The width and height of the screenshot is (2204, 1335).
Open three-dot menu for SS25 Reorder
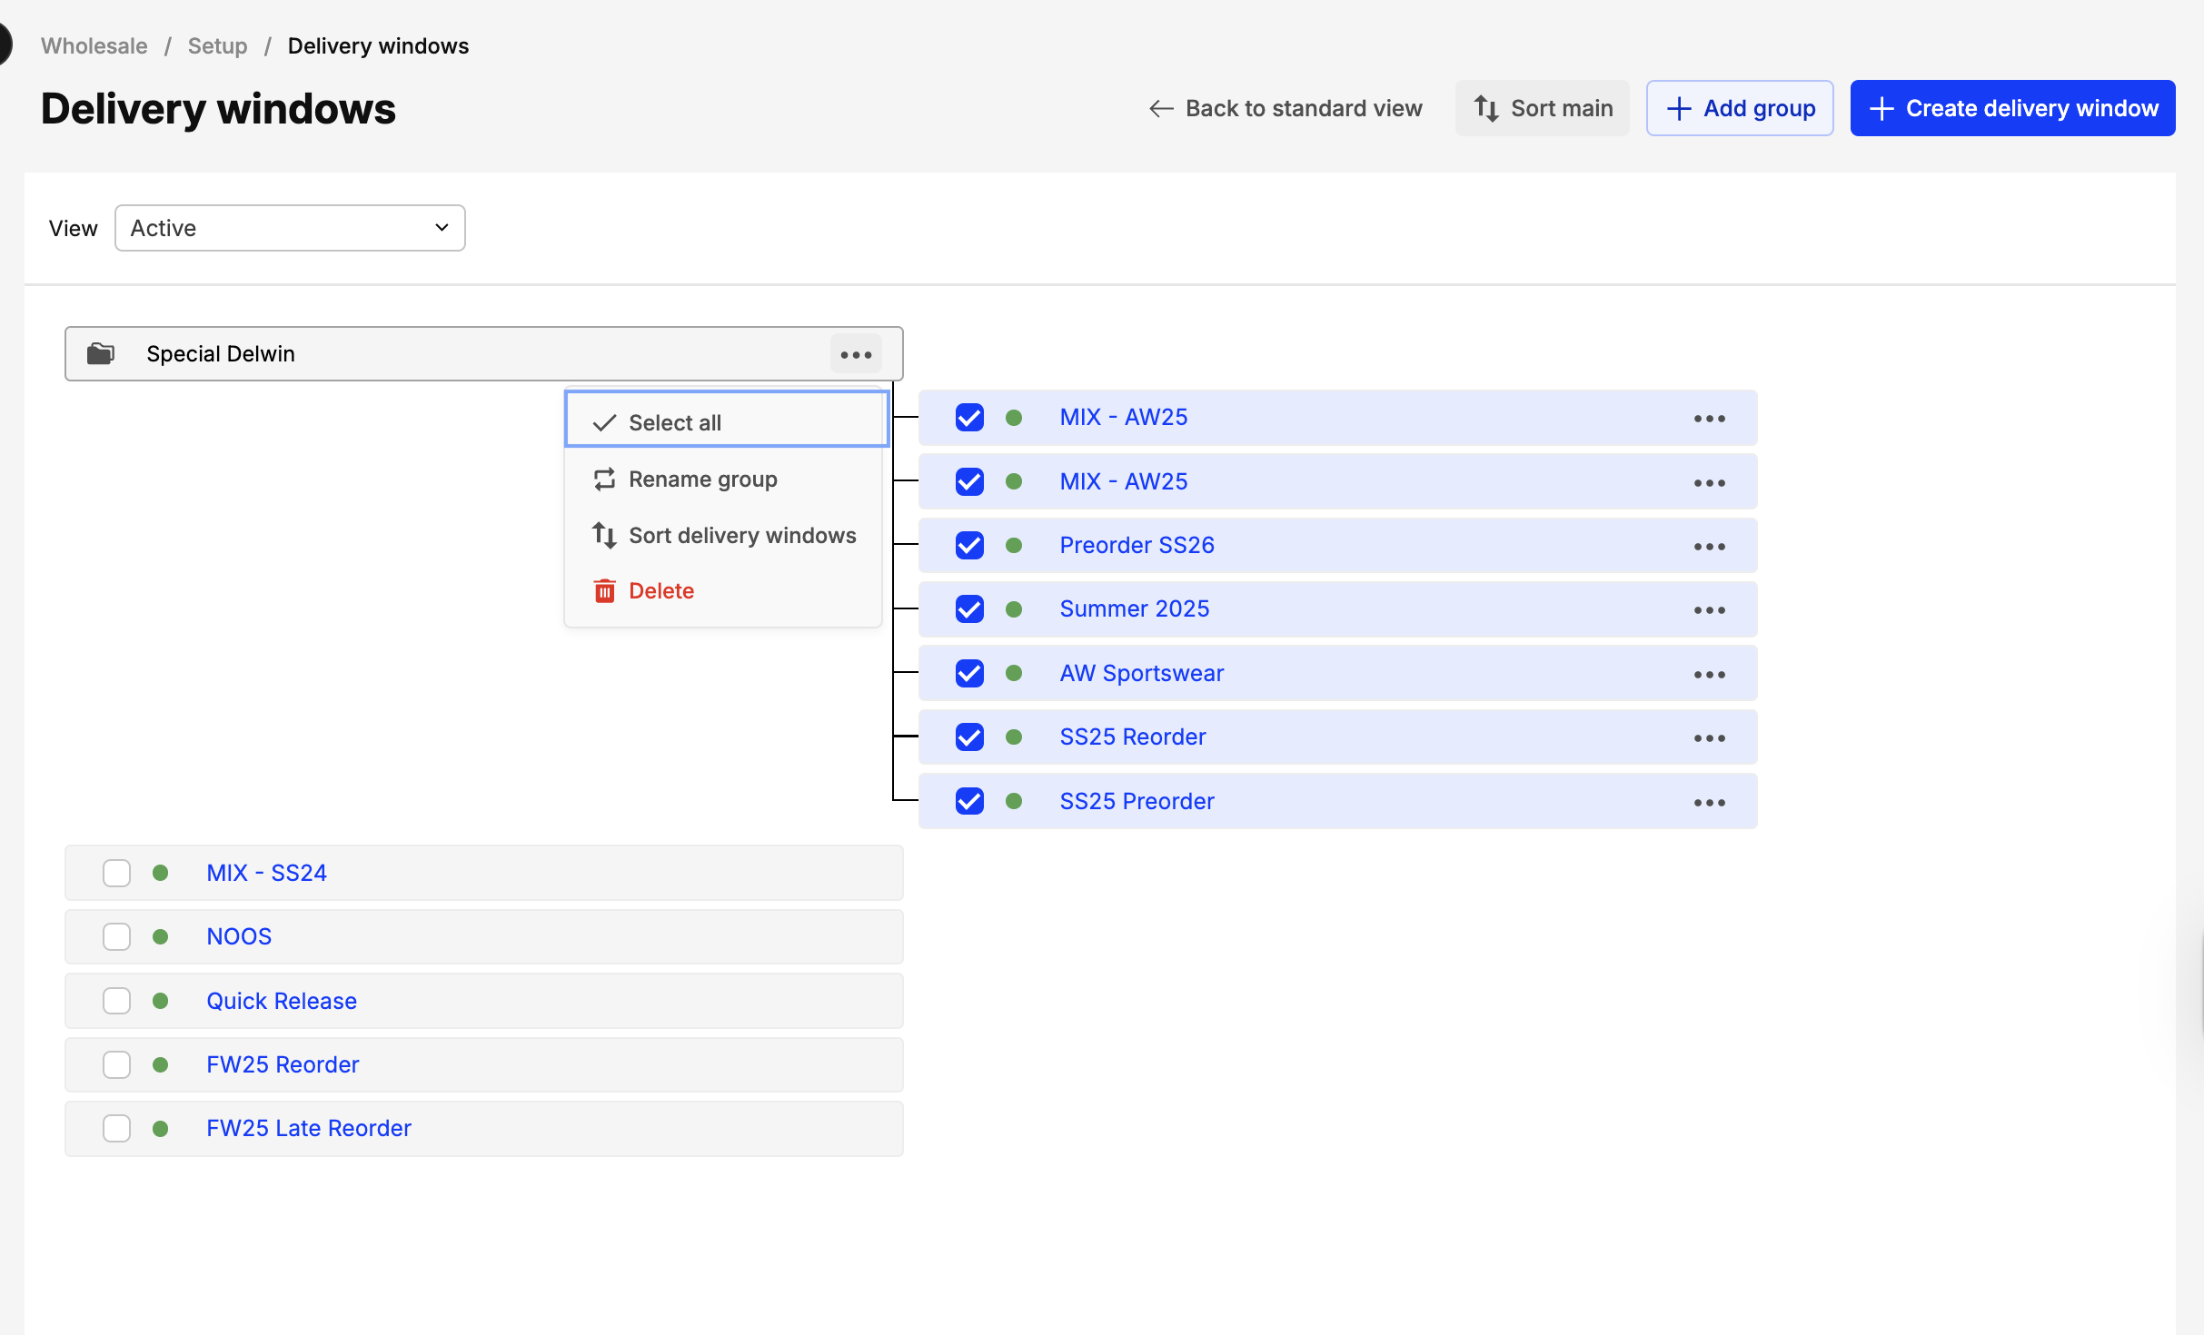click(1709, 738)
